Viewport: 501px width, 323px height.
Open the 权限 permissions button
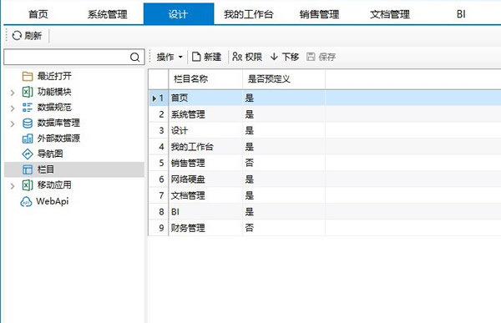click(x=247, y=57)
